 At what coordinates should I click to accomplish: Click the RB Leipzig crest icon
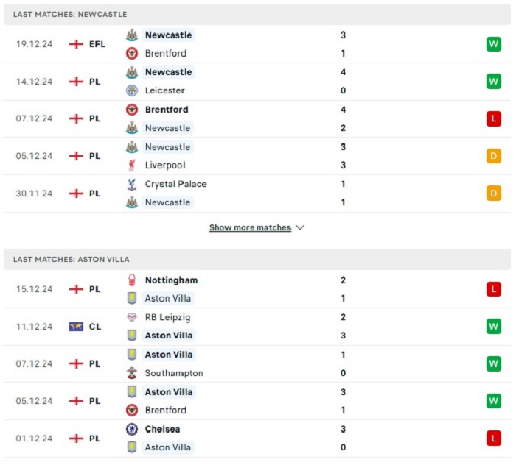(x=132, y=317)
